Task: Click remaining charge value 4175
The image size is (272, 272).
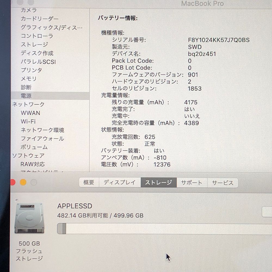Action: click(x=191, y=102)
